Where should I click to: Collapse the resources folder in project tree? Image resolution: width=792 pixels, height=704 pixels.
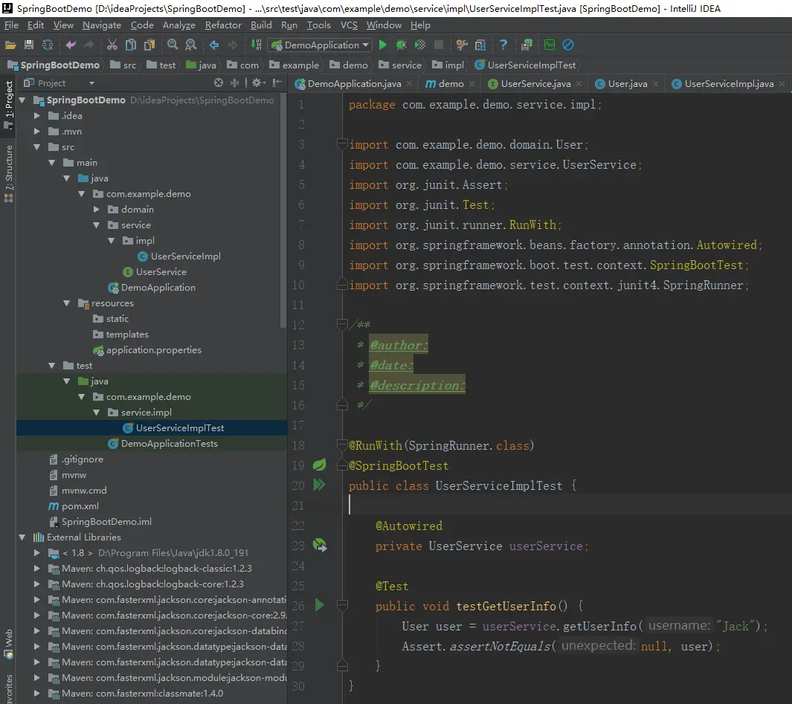tap(68, 303)
